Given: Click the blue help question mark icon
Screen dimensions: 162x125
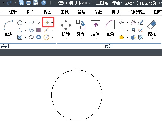Looking at the screenshot, I should pyautogui.click(x=44, y=3).
